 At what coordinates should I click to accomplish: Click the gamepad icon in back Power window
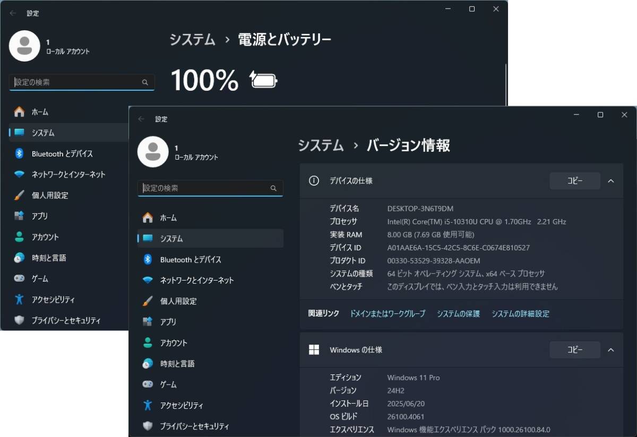19,278
